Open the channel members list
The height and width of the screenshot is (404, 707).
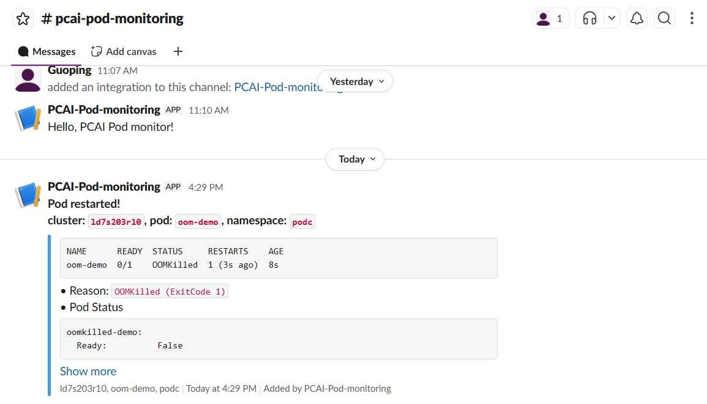(550, 18)
